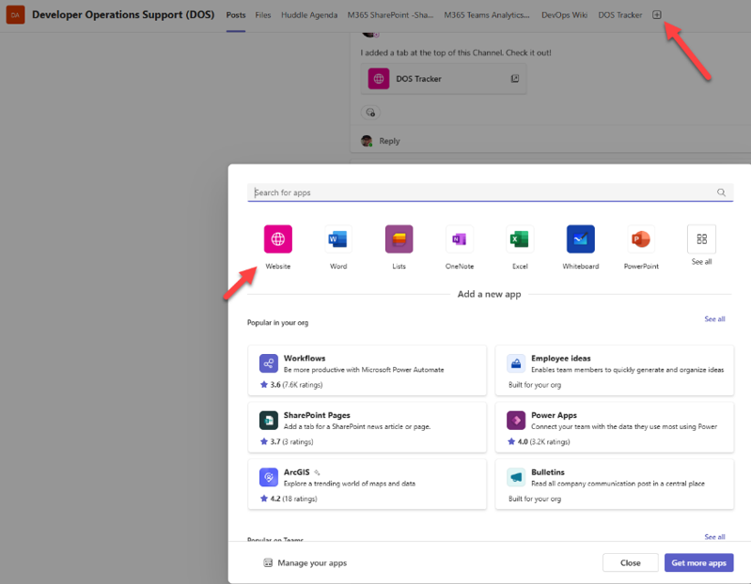Viewport: 751px width, 584px height.
Task: Select the OneNote app icon
Action: 460,238
